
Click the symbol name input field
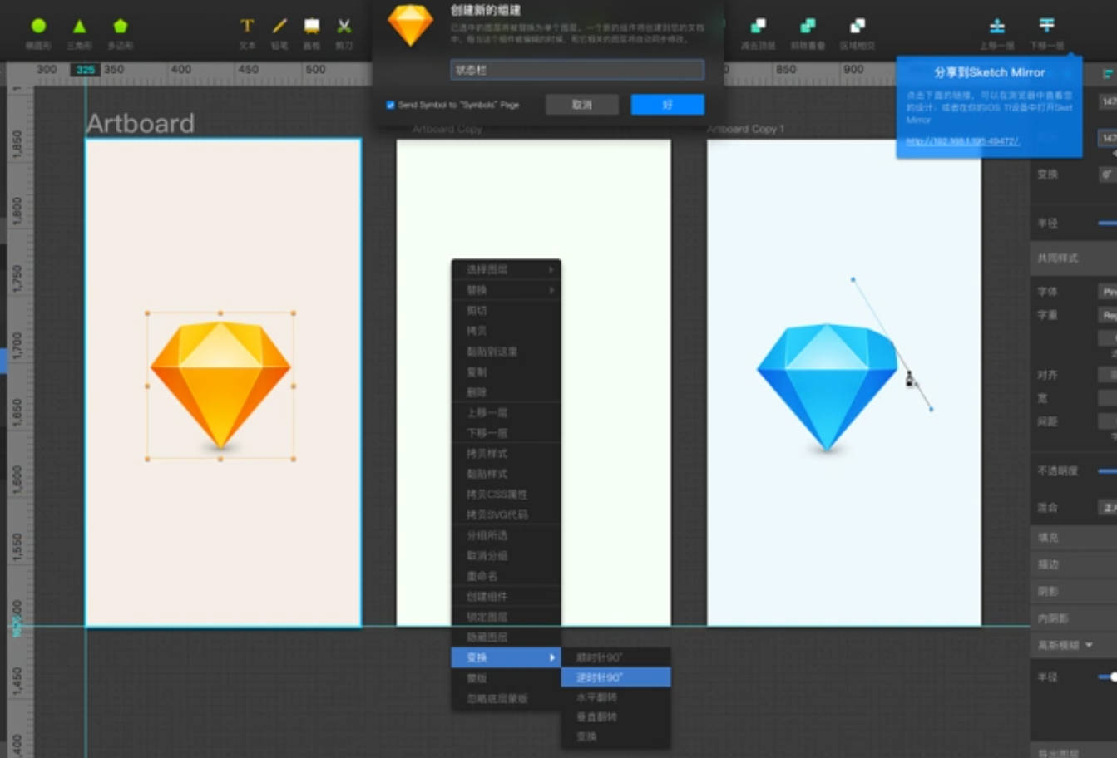[x=577, y=70]
